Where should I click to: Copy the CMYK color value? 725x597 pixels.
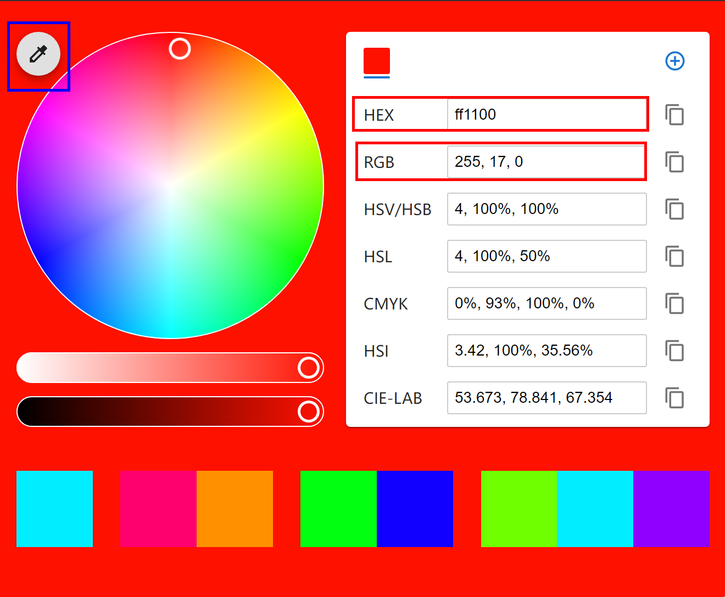click(x=674, y=303)
